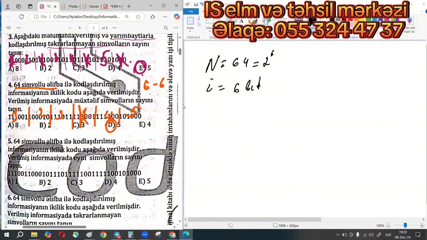Select answer 'E) 5' under question 5

144,181
